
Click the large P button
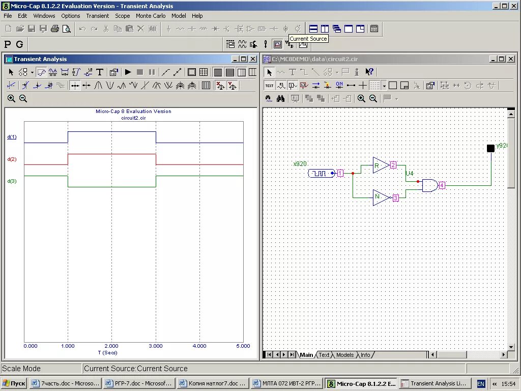tap(8, 44)
